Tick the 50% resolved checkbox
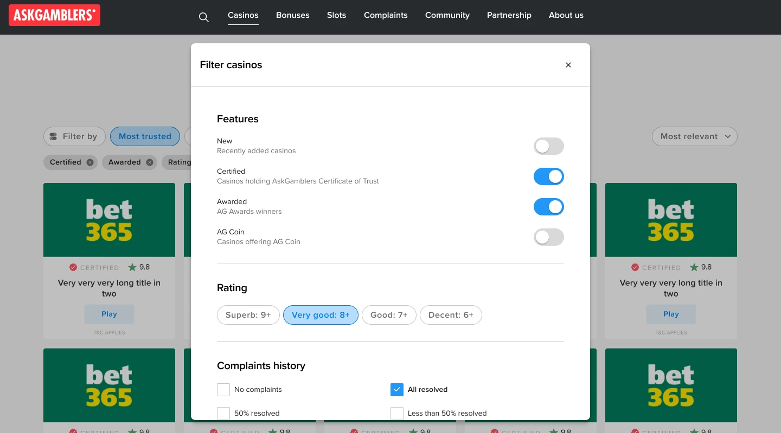 click(223, 413)
